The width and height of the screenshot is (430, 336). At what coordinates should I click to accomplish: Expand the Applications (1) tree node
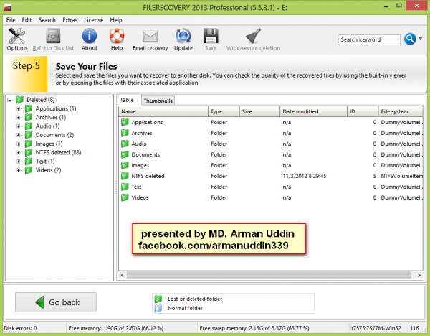pyautogui.click(x=18, y=108)
